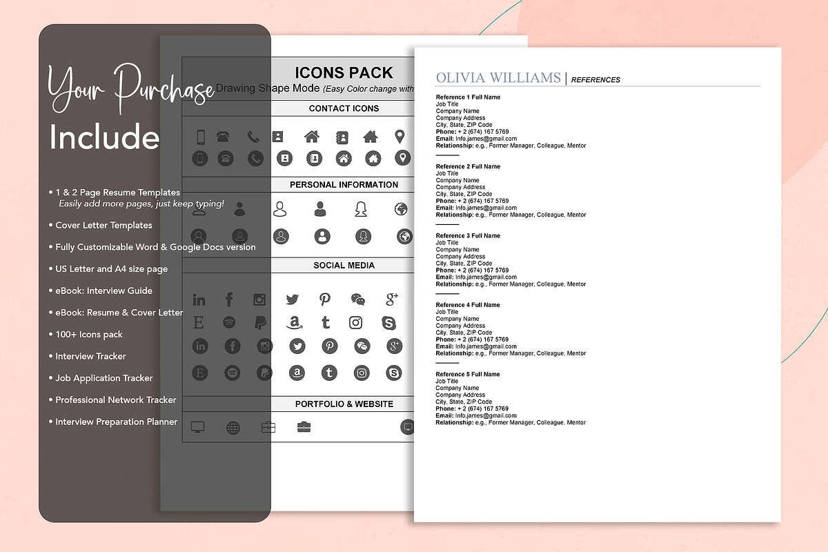Click the circled Etsy icon

coord(200,373)
